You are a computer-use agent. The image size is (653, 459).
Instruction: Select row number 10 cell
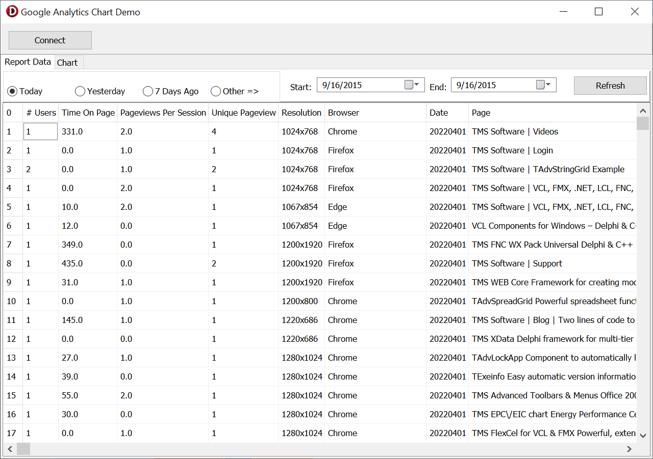pos(13,301)
